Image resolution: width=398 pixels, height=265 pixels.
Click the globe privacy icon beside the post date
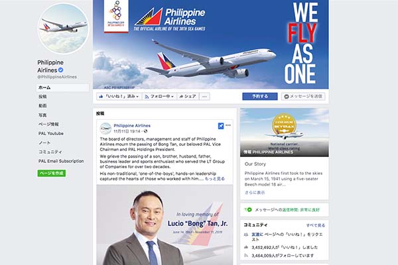click(x=145, y=131)
